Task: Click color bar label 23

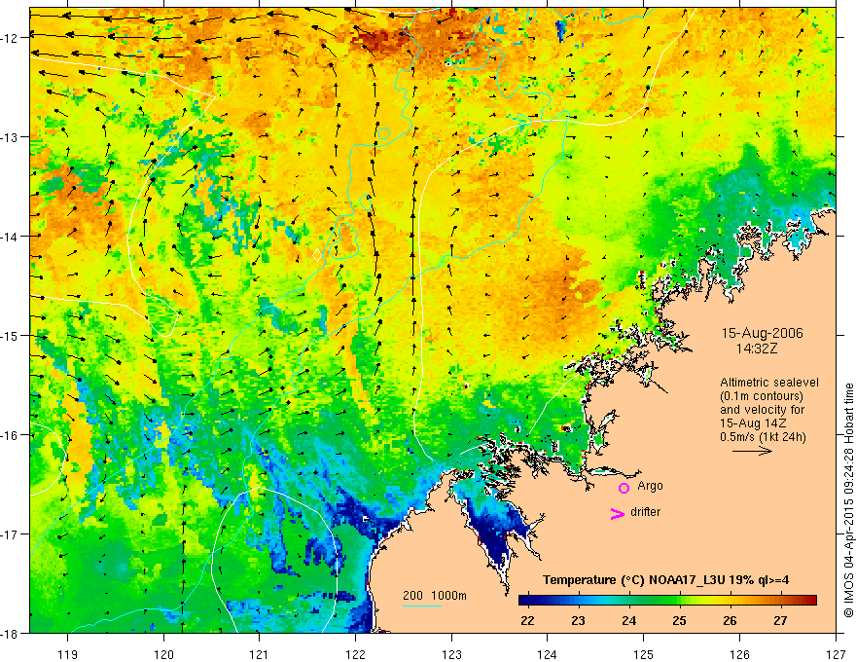Action: (578, 620)
